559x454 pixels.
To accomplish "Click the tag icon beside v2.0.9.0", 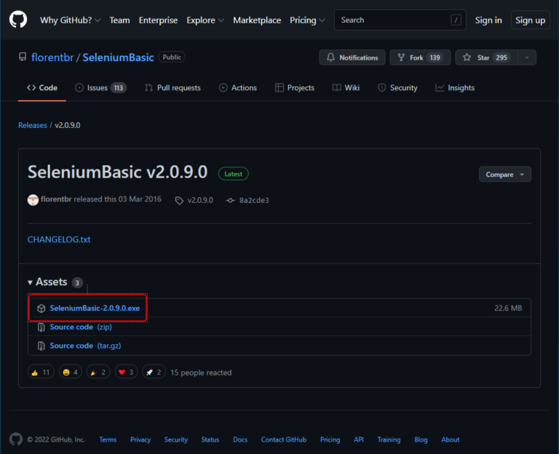I will [179, 200].
